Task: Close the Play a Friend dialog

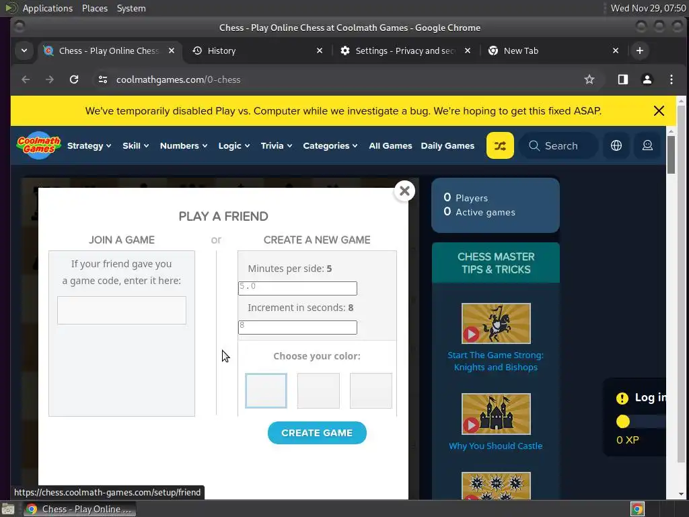Action: 404,191
